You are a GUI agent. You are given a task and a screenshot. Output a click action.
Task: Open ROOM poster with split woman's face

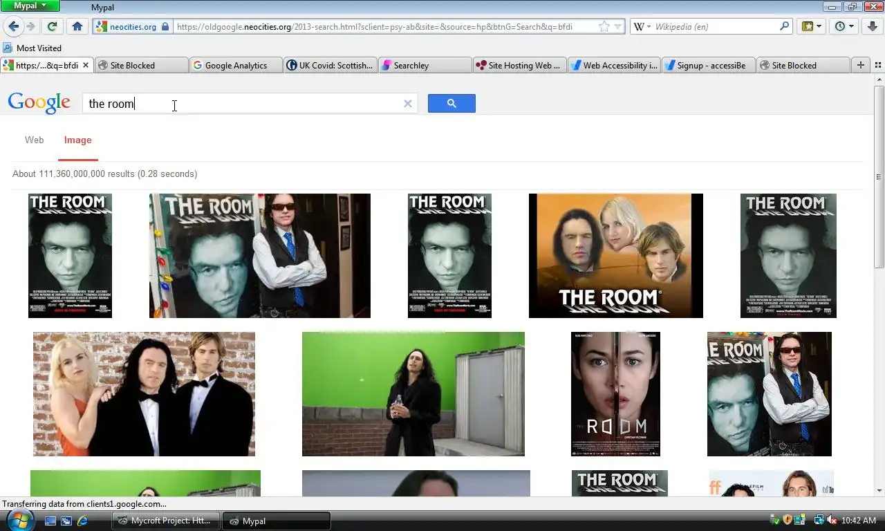pyautogui.click(x=615, y=394)
